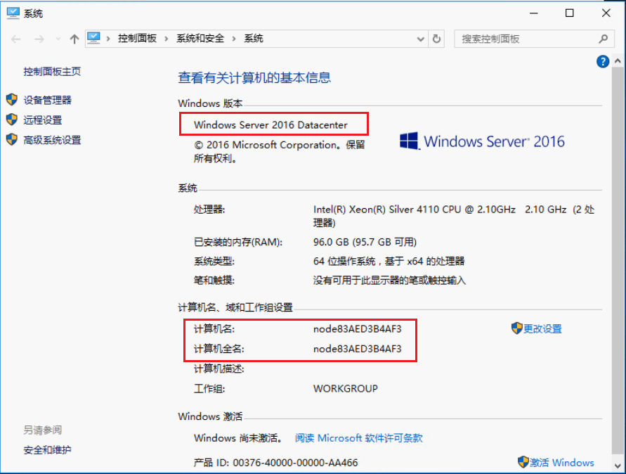Expand chevron after computer icon in address bar
The height and width of the screenshot is (474, 626).
108,39
